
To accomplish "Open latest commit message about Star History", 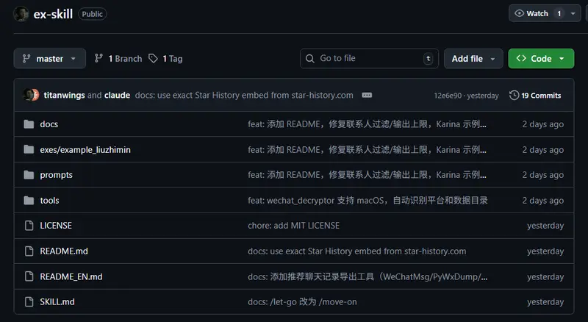I will (244, 96).
